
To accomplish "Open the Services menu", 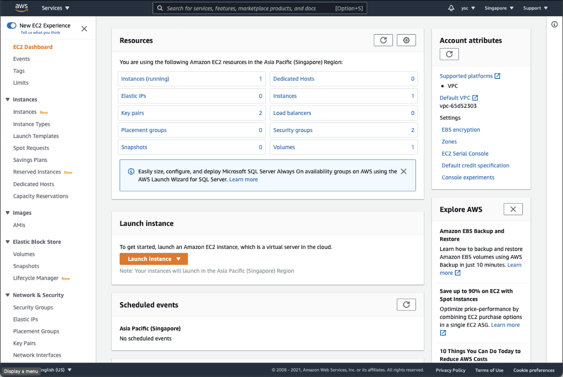I will (x=55, y=8).
